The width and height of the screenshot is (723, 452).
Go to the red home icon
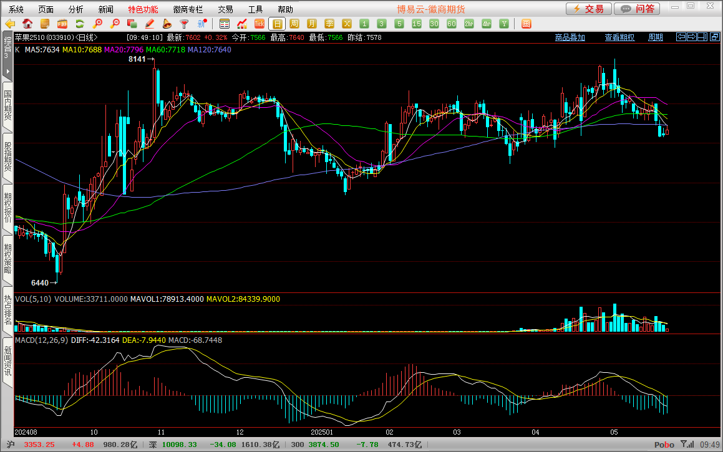(27, 24)
